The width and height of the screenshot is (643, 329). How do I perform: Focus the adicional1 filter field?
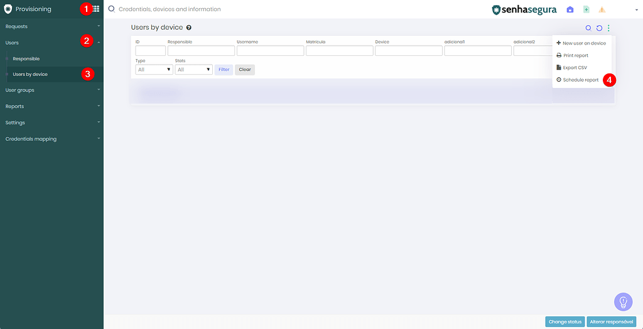[478, 50]
